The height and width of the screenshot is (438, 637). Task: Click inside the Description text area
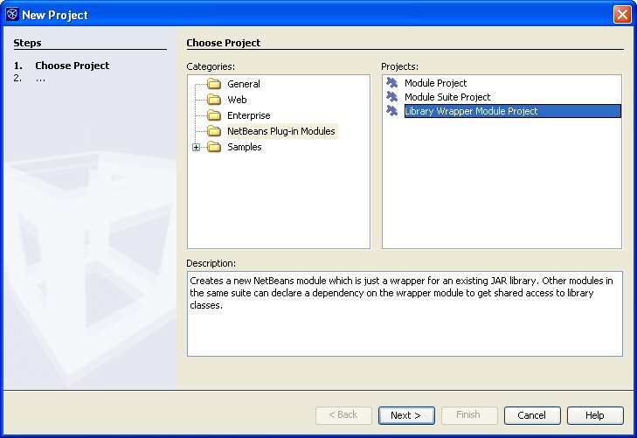tap(405, 314)
